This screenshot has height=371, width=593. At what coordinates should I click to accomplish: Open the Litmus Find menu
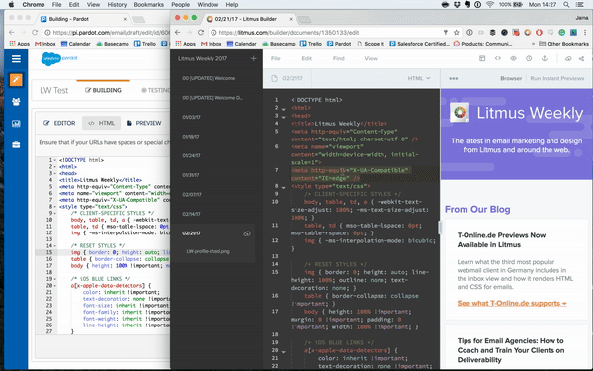[338, 58]
